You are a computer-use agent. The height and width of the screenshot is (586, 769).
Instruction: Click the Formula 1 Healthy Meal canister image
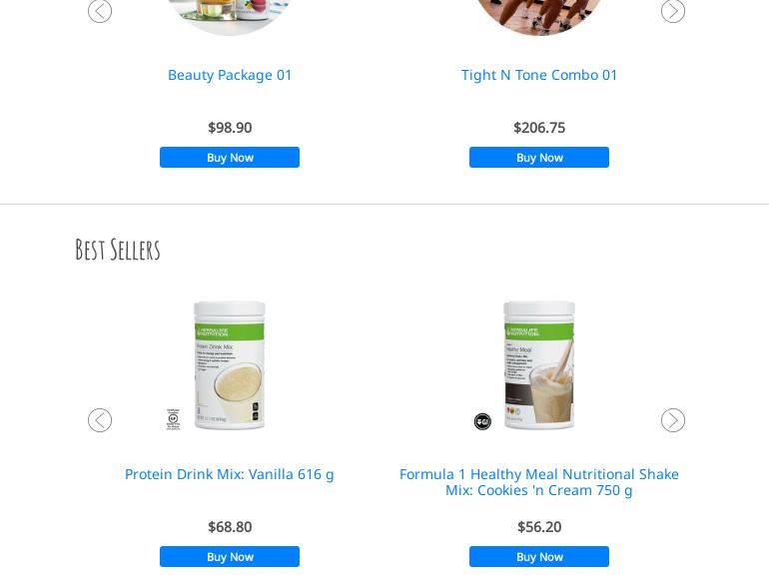tap(539, 365)
